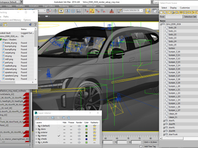This screenshot has height=148, width=198.
Task: Open the Graph Editors menu
Action: click(49, 6)
